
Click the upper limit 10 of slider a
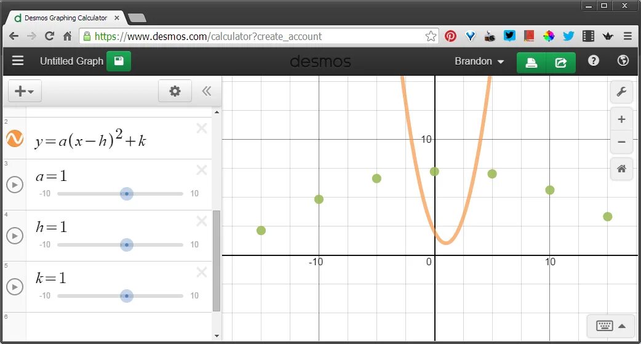[194, 193]
